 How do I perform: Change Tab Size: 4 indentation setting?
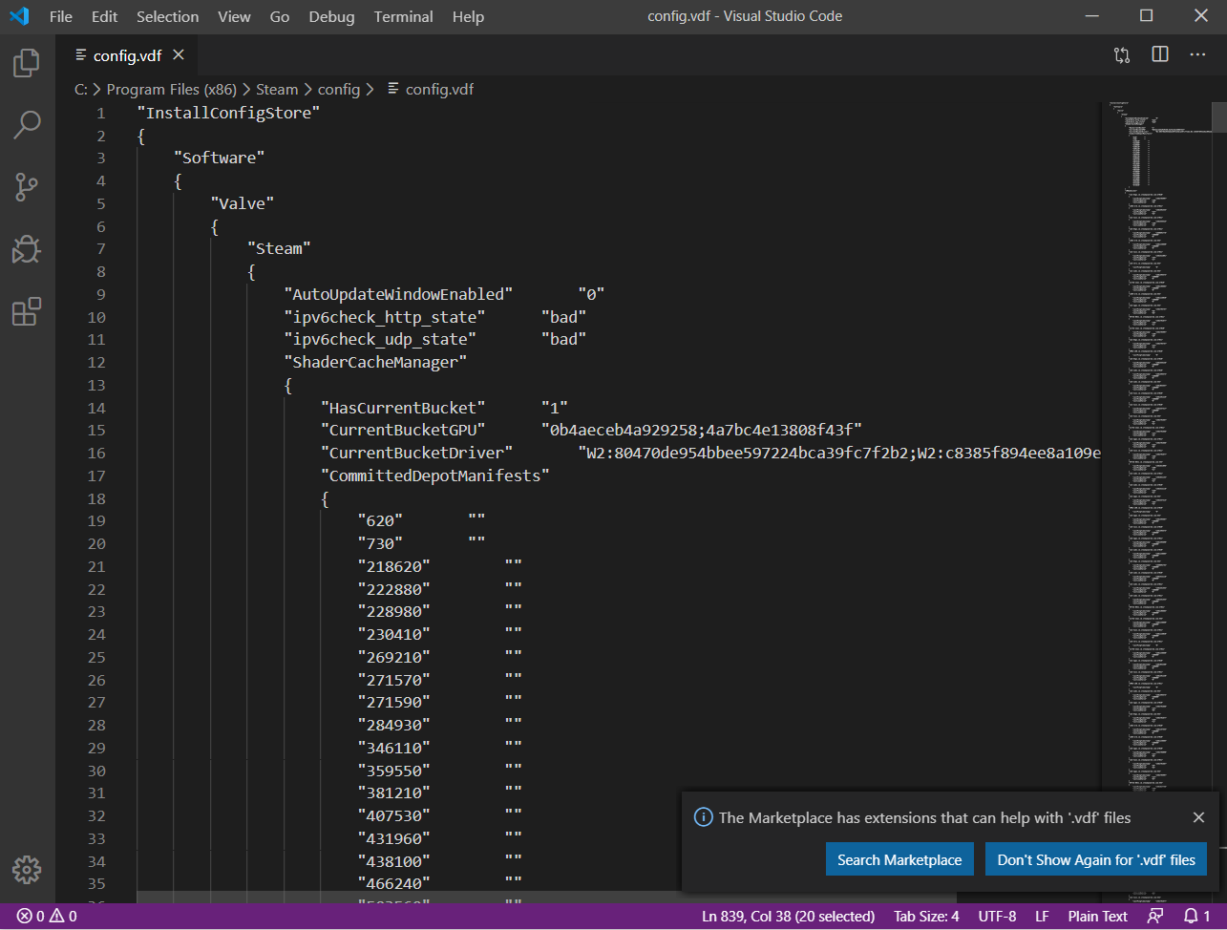(x=926, y=916)
